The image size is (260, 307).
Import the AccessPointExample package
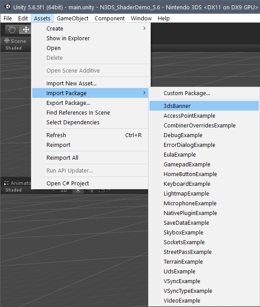[204, 116]
